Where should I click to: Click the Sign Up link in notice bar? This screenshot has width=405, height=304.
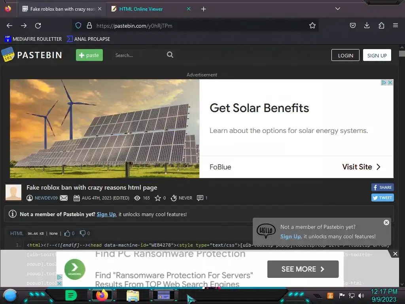(x=106, y=214)
